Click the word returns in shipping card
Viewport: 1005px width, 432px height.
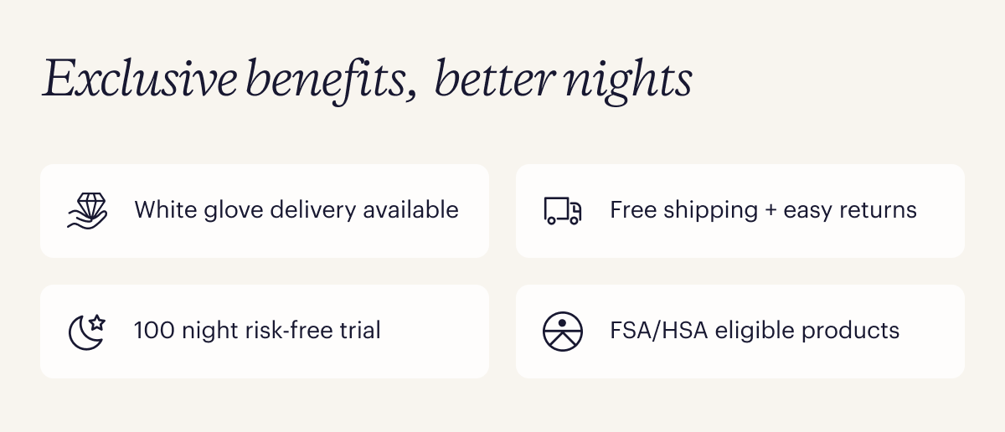875,209
